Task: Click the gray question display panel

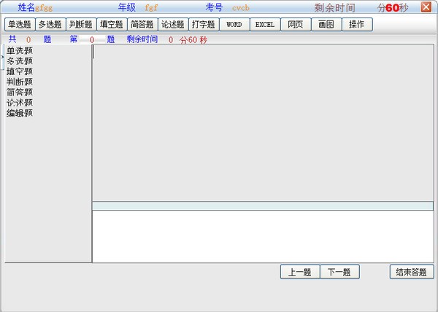Action: click(x=263, y=122)
